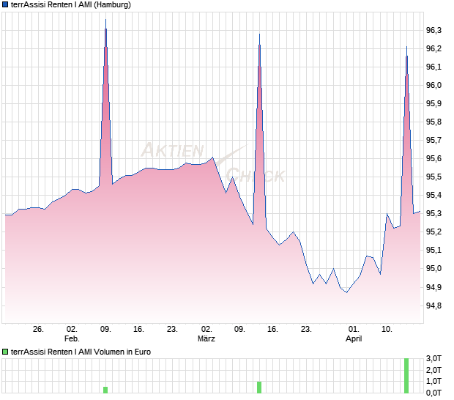This screenshot has height=400, width=454.
Task: Click the 95,6 price axis label
Action: coord(433,158)
